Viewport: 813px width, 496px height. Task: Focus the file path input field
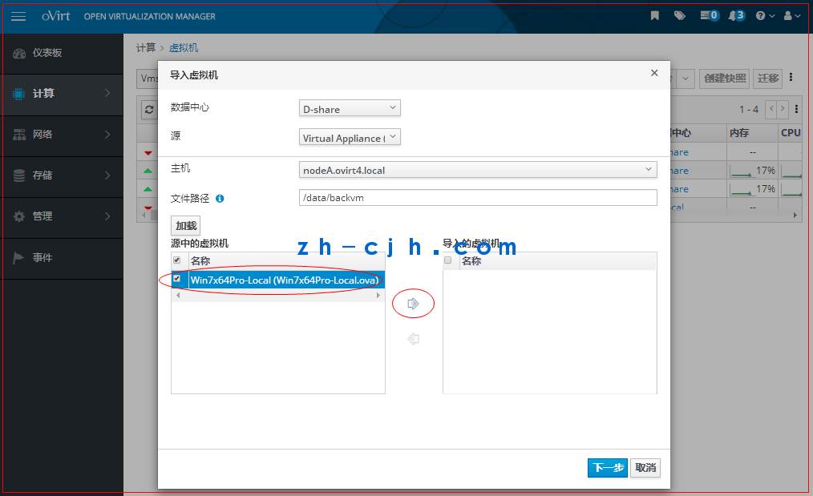478,197
